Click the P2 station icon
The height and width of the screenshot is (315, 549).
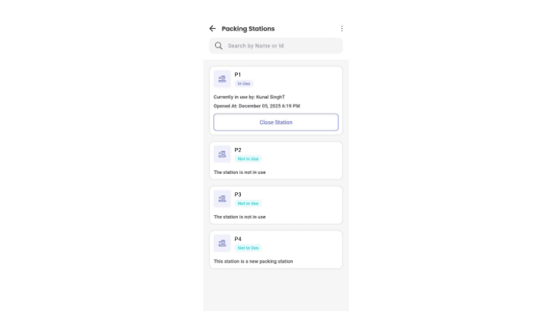(222, 154)
